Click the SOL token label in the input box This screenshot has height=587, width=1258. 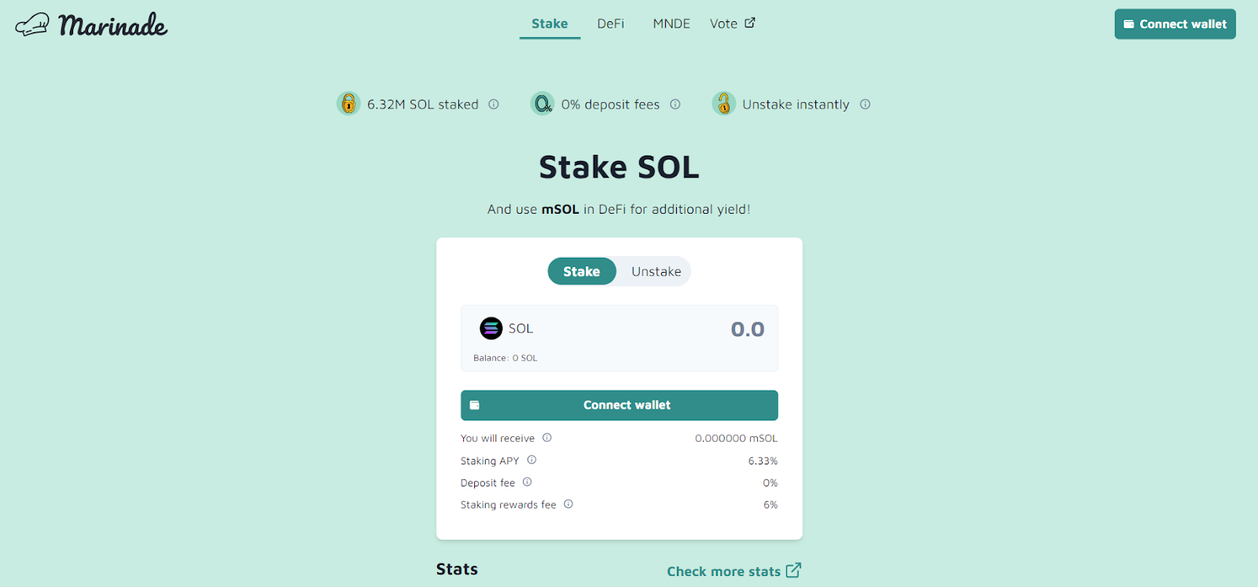520,328
